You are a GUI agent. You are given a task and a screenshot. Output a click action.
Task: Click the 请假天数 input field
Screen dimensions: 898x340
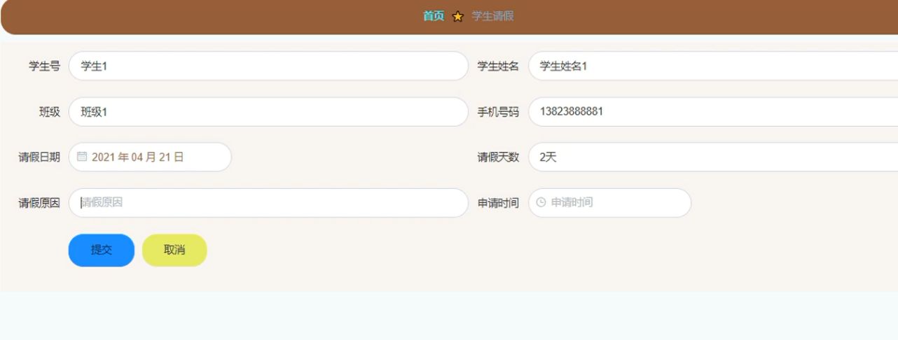713,157
